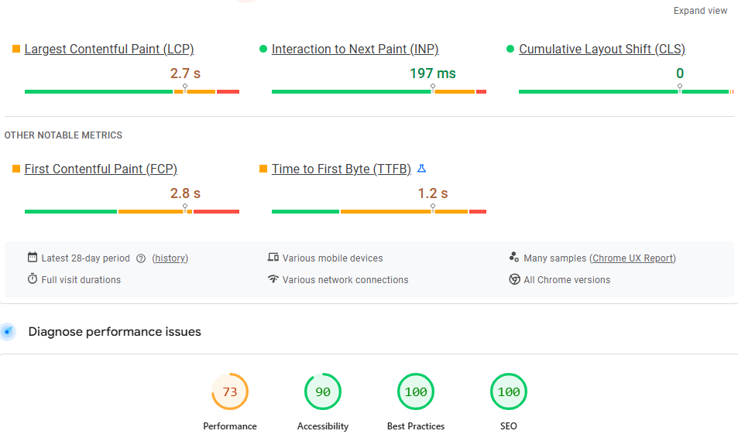The height and width of the screenshot is (441, 738).
Task: Click the blue Diagnose performance issues icon
Action: pyautogui.click(x=8, y=332)
